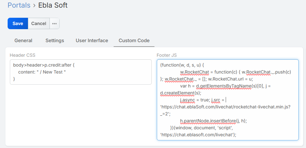Click the rocketchat-livechat.min.js URL line
The height and width of the screenshot is (148, 306).
click(225, 107)
